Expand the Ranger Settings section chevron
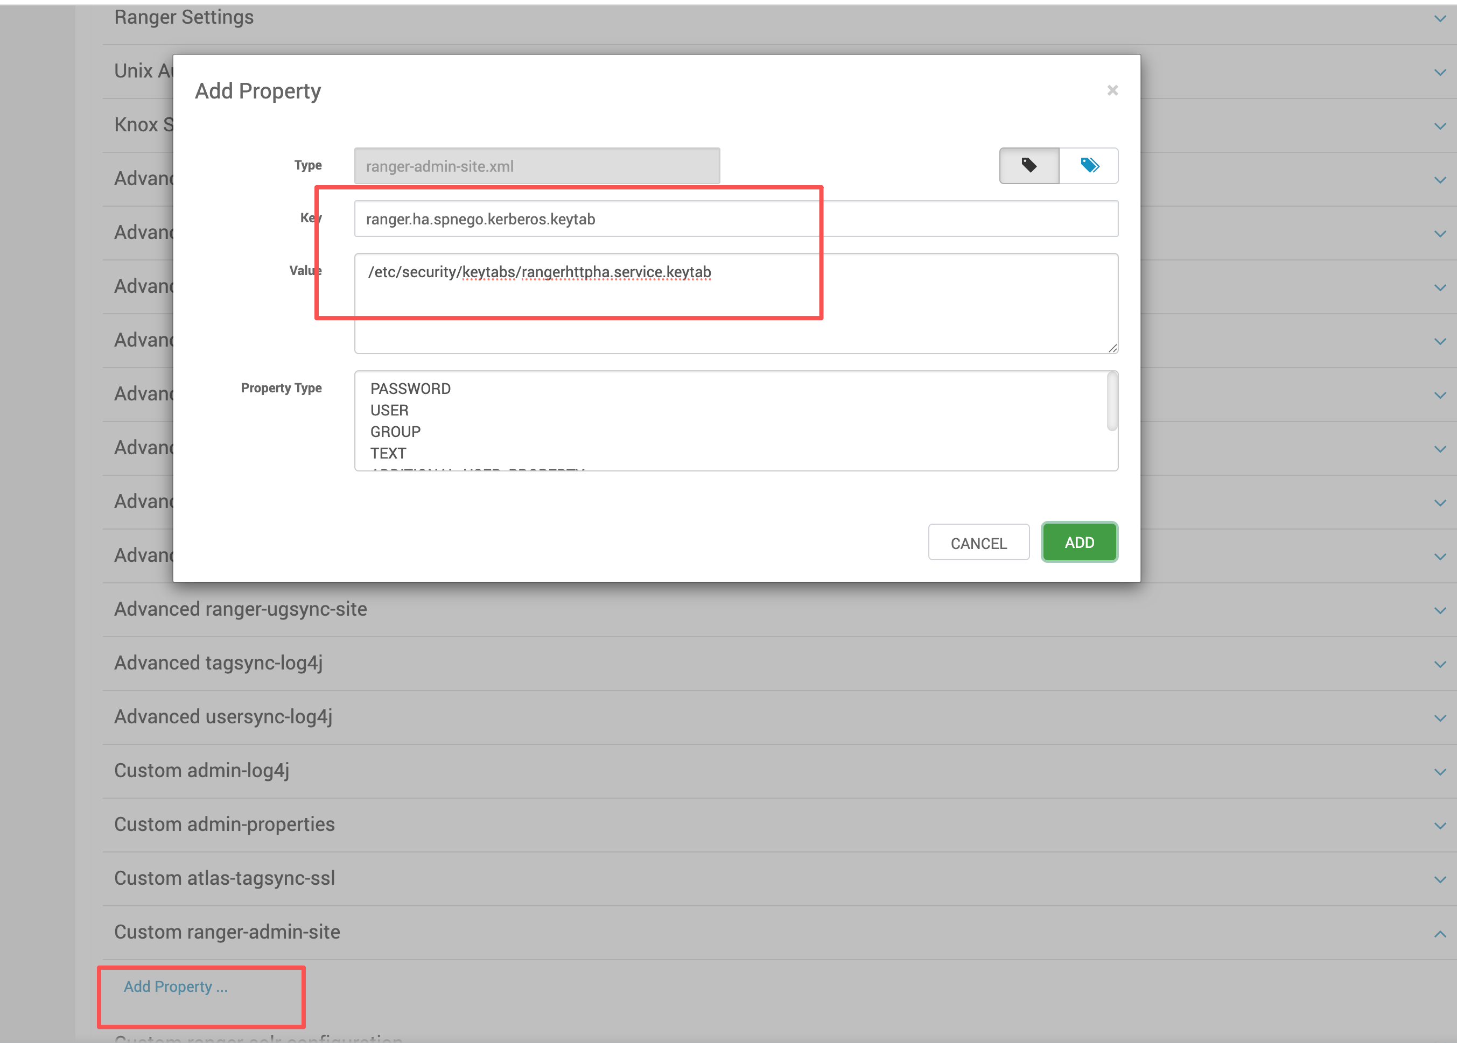1457x1043 pixels. coord(1440,19)
